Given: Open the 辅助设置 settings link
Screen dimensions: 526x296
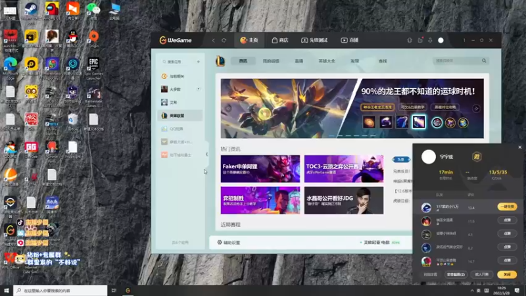Looking at the screenshot, I should click(228, 242).
